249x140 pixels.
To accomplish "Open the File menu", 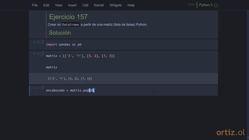I will [x=35, y=5].
